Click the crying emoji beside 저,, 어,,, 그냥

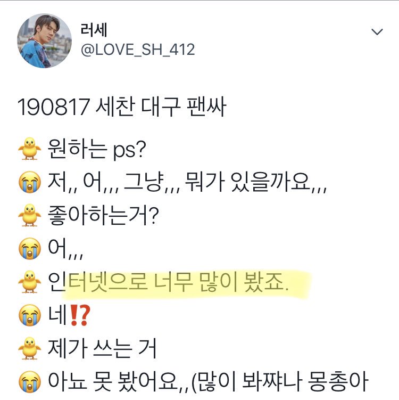click(30, 182)
